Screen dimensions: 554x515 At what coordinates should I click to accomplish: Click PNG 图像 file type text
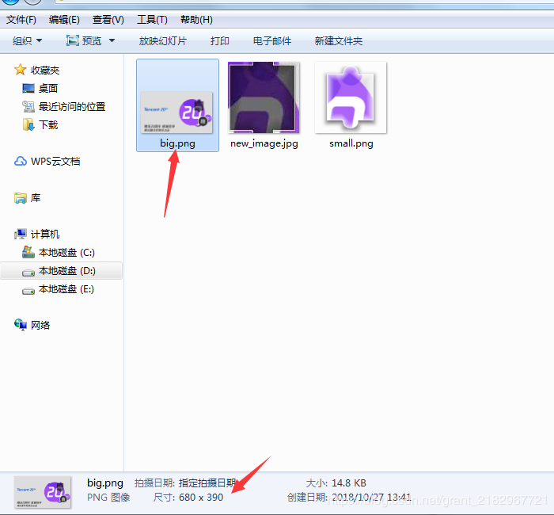108,498
